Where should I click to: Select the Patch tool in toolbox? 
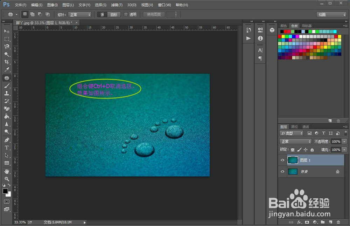coord(7,78)
